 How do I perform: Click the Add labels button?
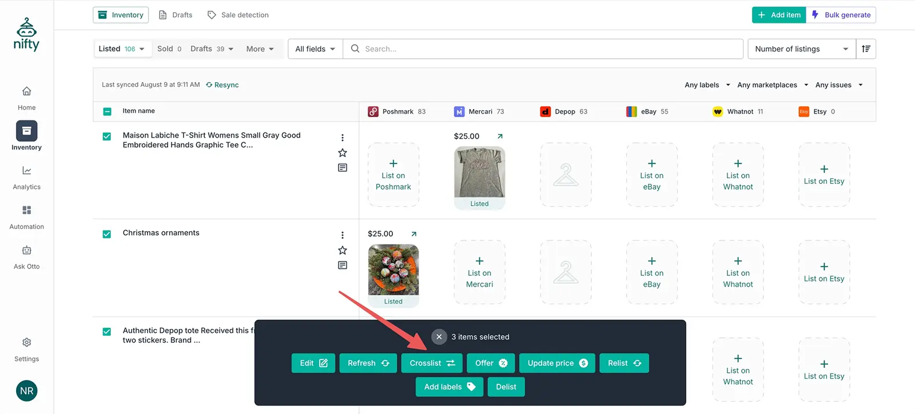(449, 387)
